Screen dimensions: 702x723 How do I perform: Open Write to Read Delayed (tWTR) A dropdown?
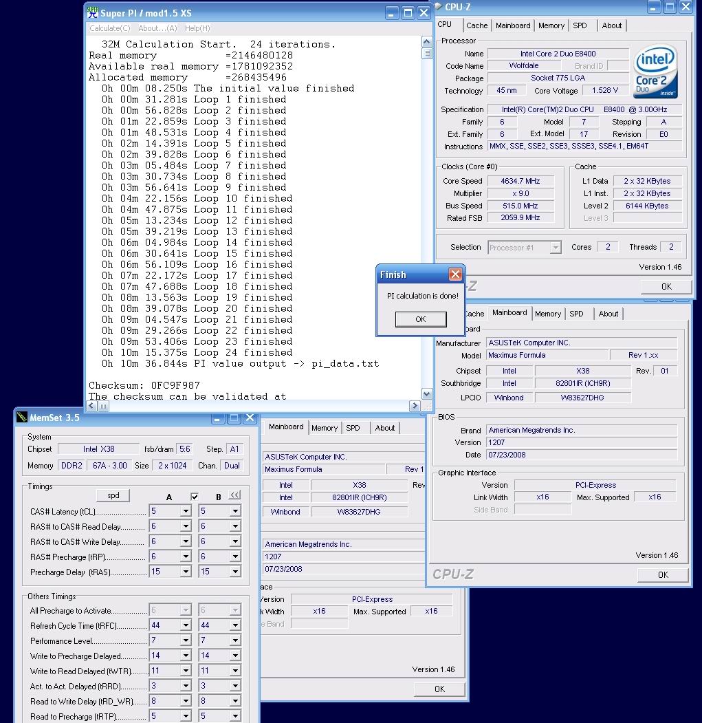[x=186, y=671]
